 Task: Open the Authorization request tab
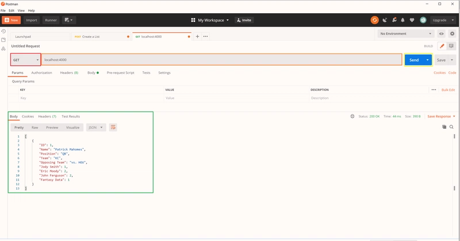pos(41,72)
